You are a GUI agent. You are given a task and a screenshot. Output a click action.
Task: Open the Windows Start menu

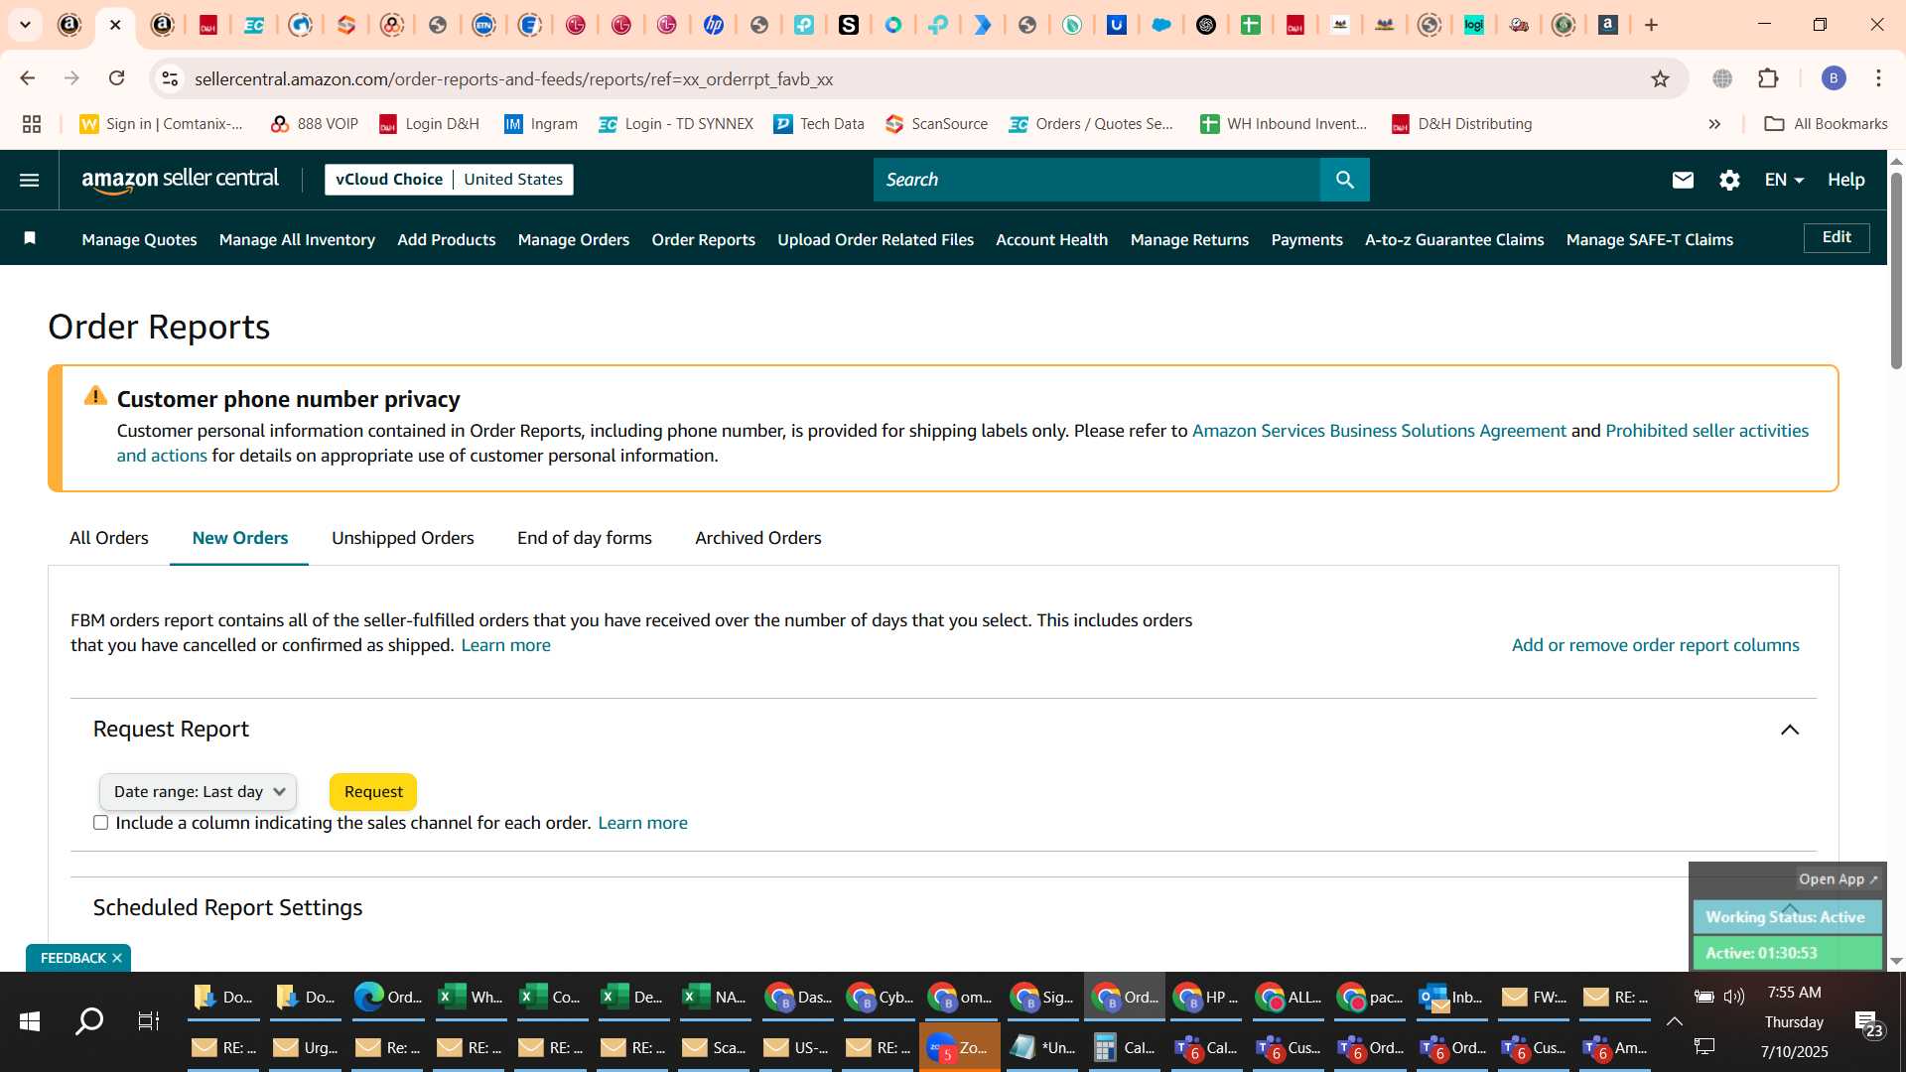(x=30, y=1021)
